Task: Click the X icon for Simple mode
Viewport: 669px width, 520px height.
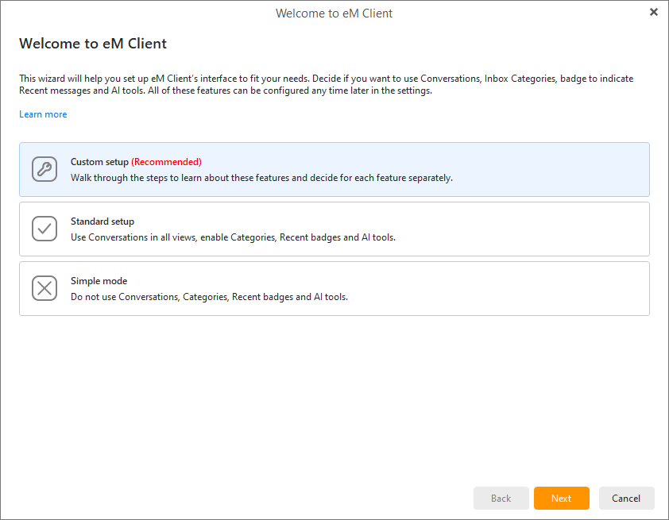Action: tap(44, 288)
